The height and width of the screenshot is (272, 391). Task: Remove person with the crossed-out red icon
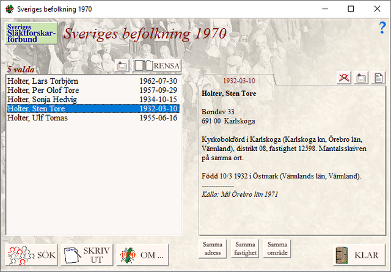pyautogui.click(x=344, y=78)
